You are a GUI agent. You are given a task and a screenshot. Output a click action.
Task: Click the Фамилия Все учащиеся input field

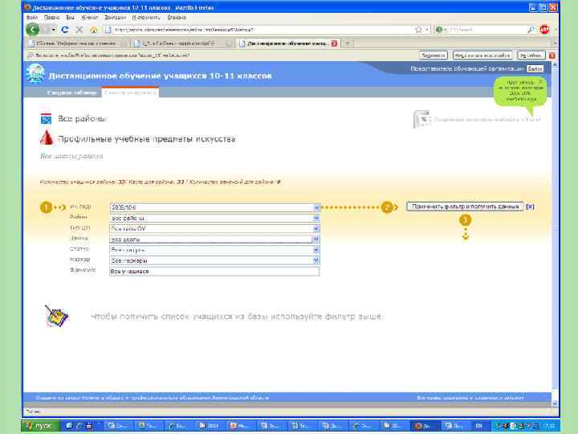click(x=214, y=272)
